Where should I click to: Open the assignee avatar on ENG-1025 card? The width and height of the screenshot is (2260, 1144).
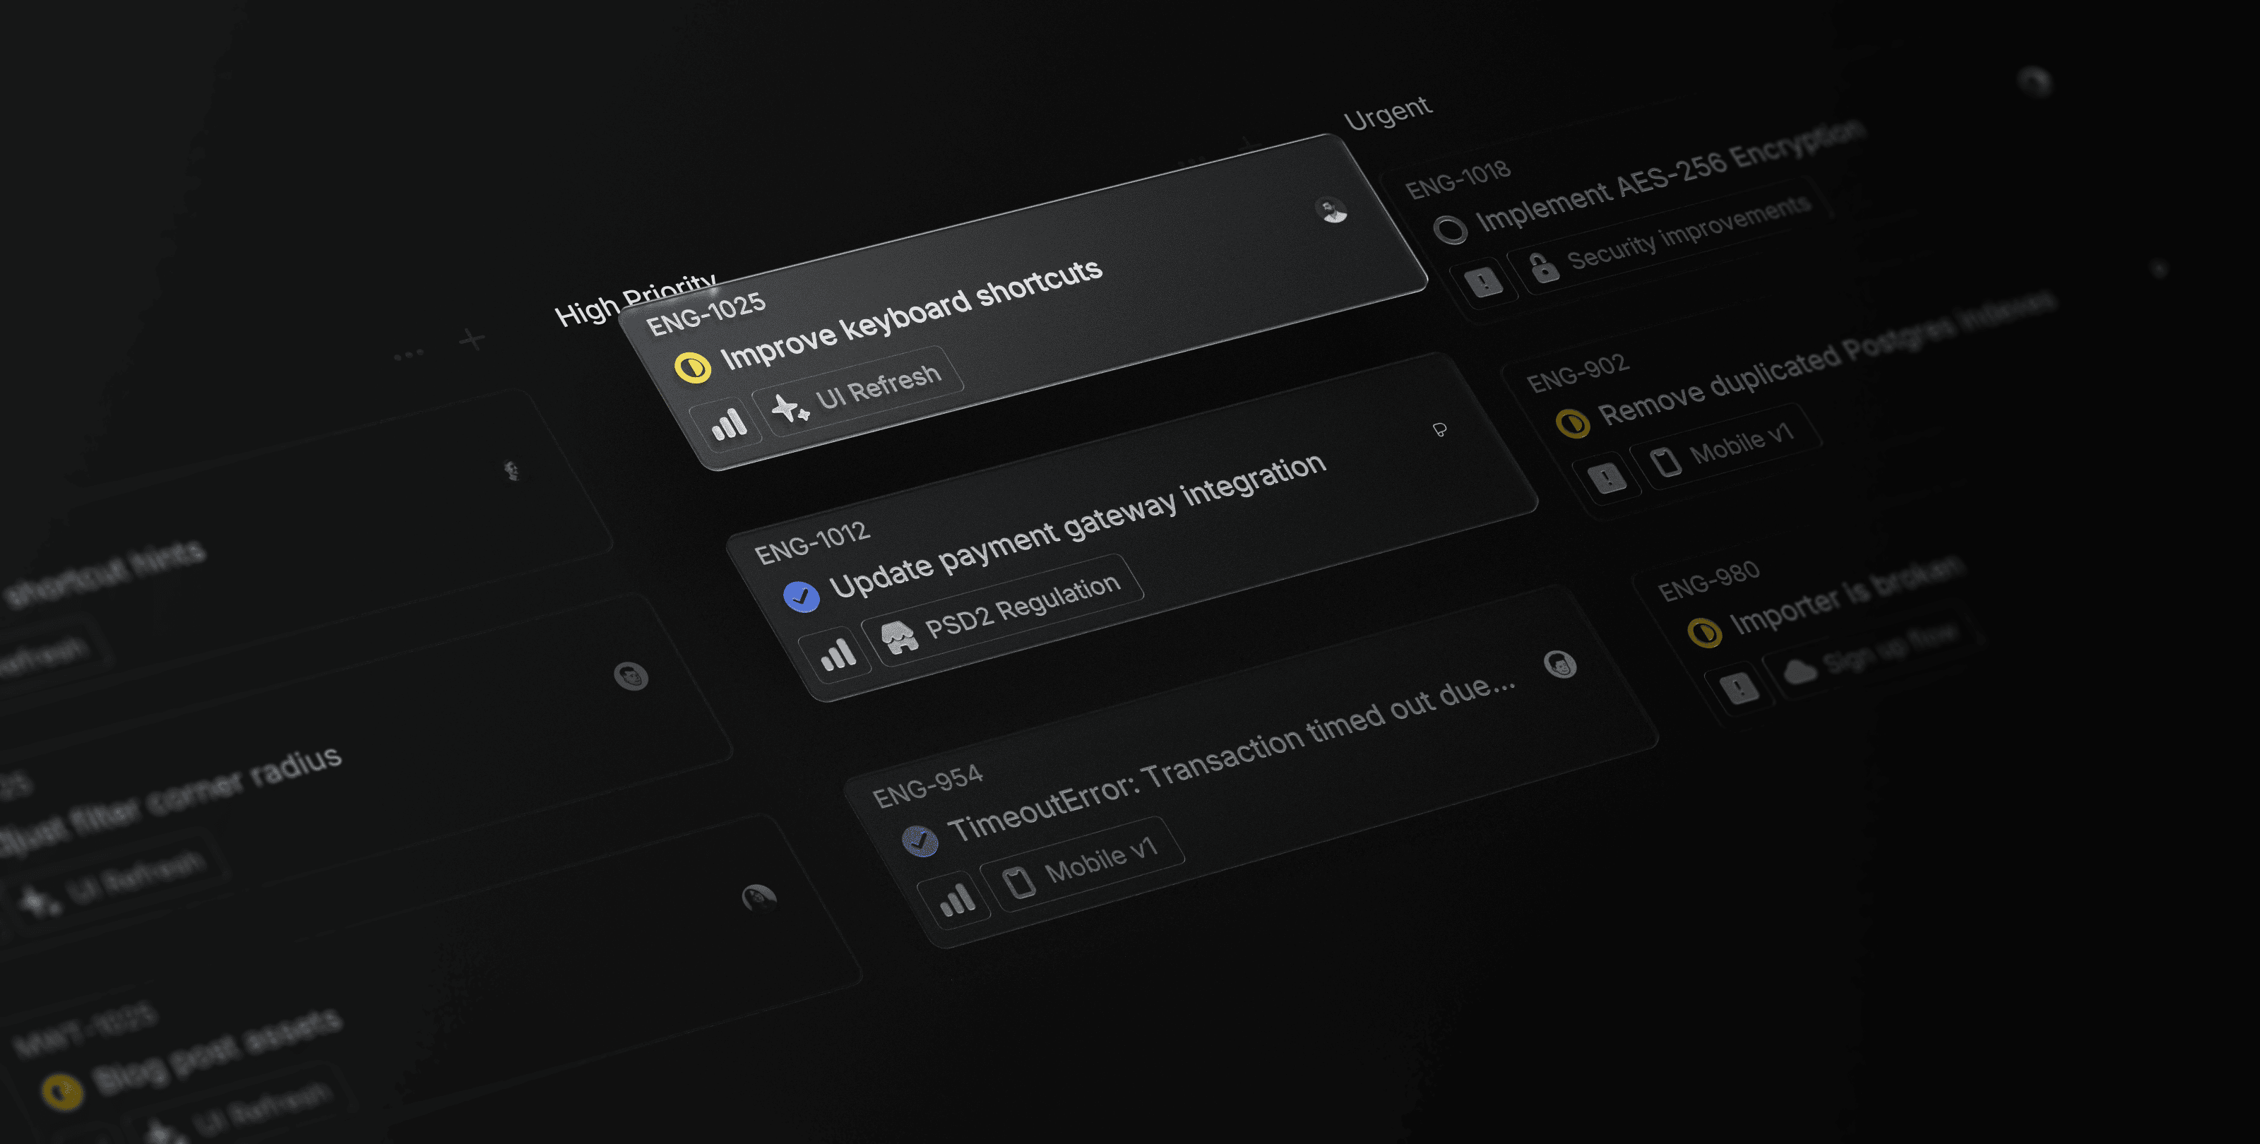coord(1333,210)
